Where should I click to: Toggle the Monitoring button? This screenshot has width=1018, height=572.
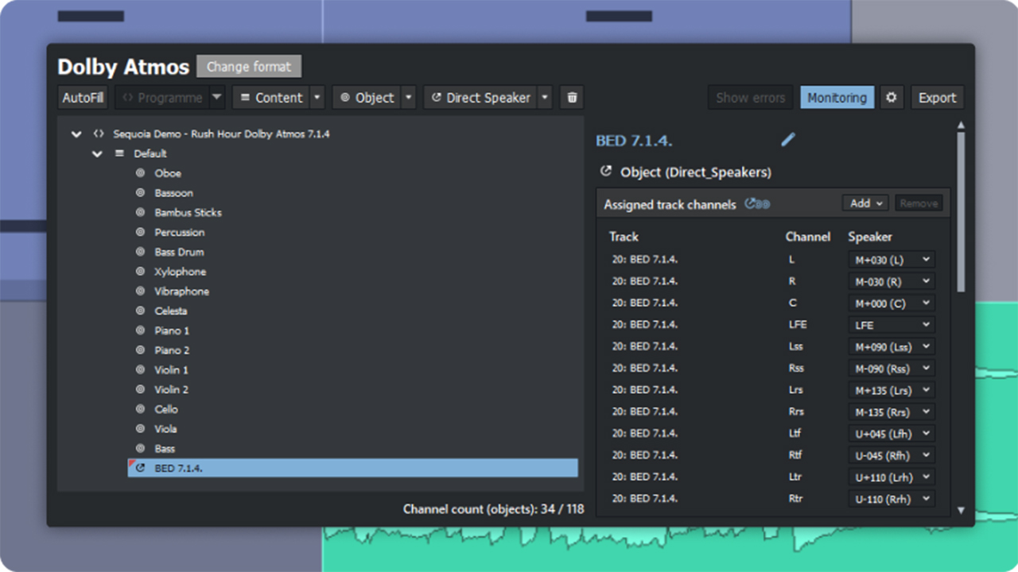pyautogui.click(x=837, y=98)
